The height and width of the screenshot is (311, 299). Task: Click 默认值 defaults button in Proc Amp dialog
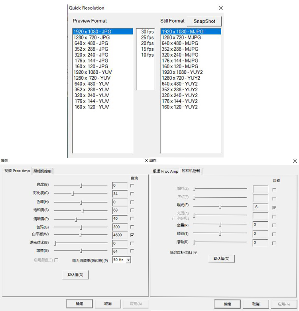pos(75,275)
